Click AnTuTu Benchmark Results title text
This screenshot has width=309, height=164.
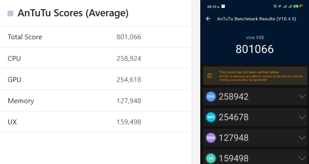pos(256,19)
